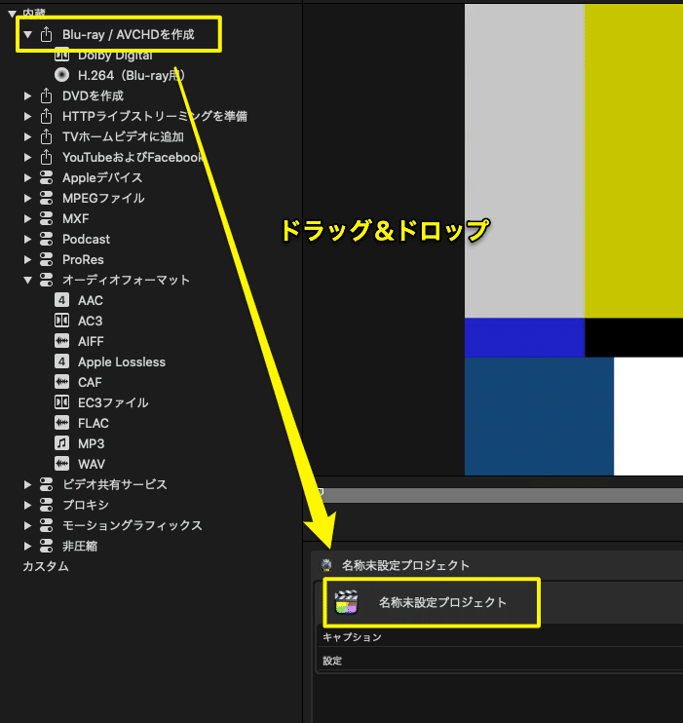Select the EC3ファイル preset

[113, 402]
